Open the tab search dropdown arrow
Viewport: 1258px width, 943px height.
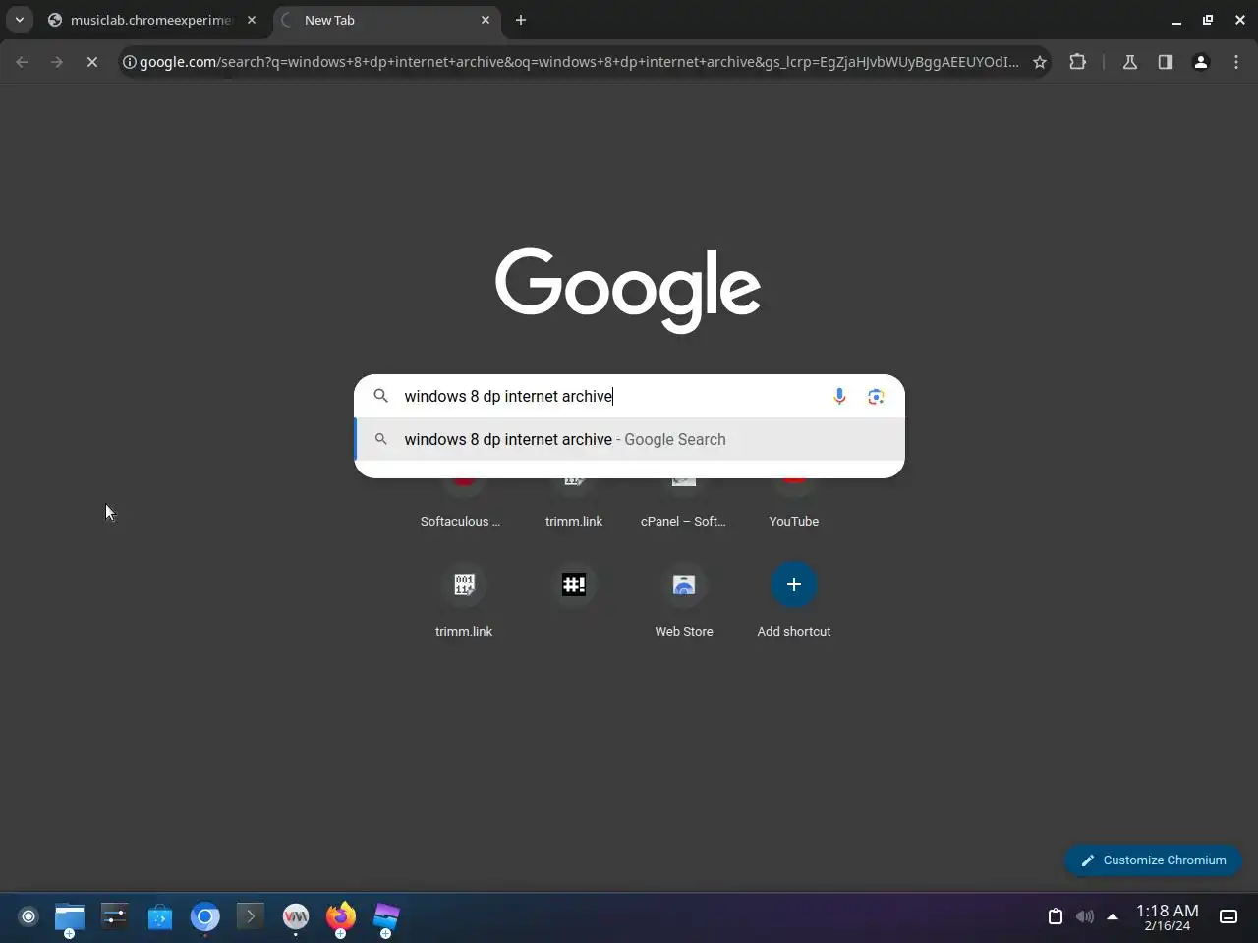19,20
